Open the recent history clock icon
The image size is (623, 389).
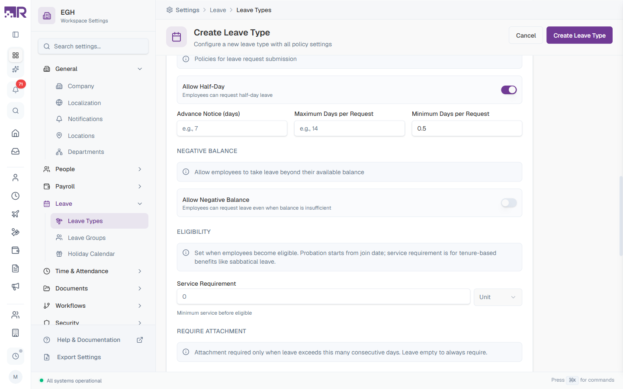click(x=16, y=356)
